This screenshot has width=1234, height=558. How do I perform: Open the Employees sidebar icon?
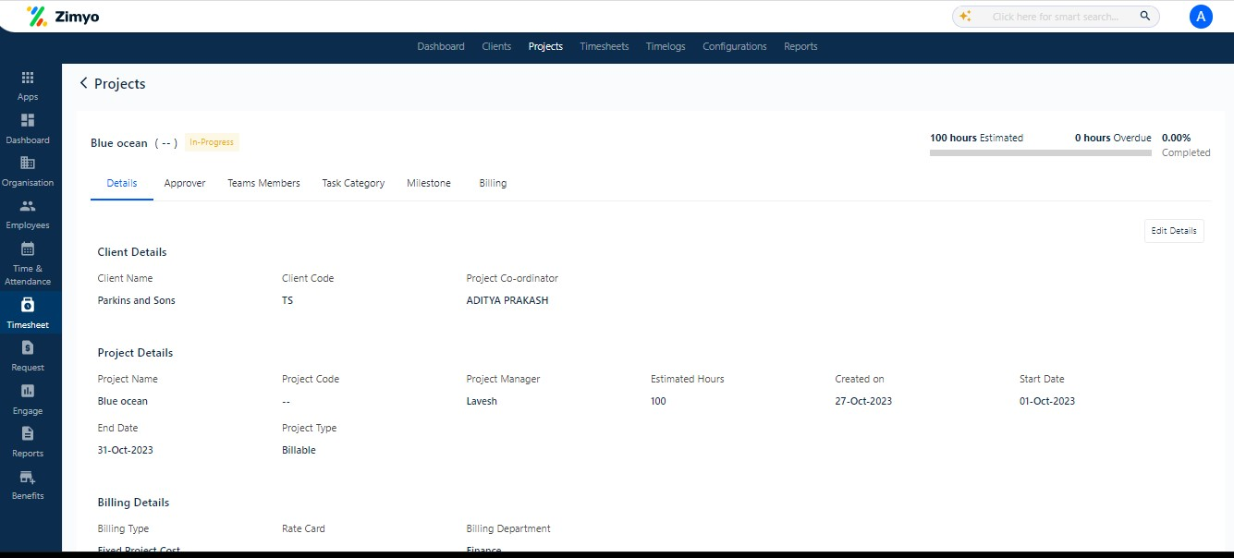[x=28, y=206]
